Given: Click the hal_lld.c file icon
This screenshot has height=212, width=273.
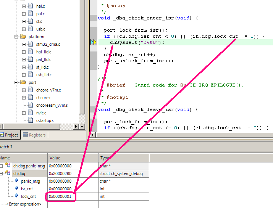Looking at the screenshot, I should click(31, 51).
